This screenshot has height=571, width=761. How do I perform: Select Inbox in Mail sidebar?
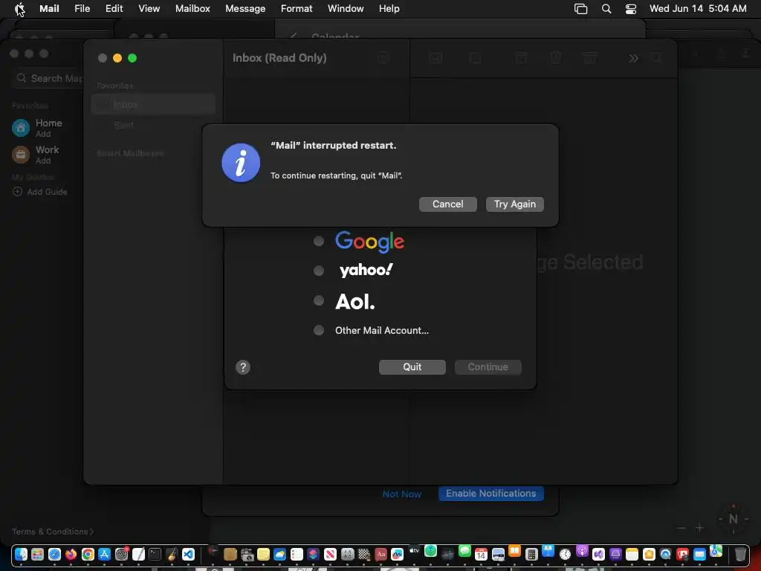coord(153,104)
